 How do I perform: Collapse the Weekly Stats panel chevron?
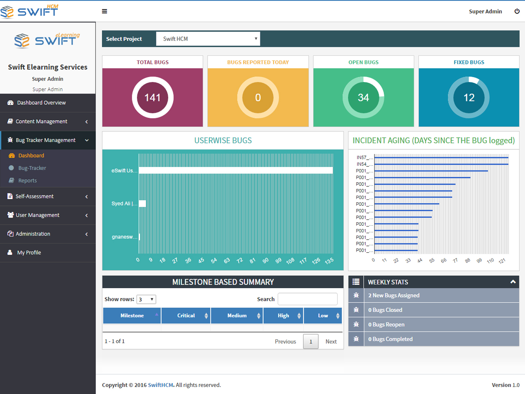point(513,282)
